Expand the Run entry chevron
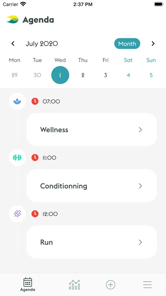This screenshot has width=166, height=296. 140,242
